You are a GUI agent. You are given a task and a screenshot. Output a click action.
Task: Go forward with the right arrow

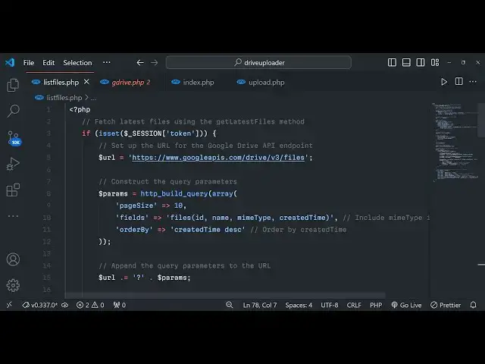pos(154,62)
